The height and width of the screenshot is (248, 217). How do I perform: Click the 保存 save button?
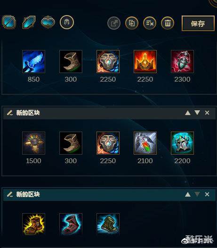tap(198, 23)
